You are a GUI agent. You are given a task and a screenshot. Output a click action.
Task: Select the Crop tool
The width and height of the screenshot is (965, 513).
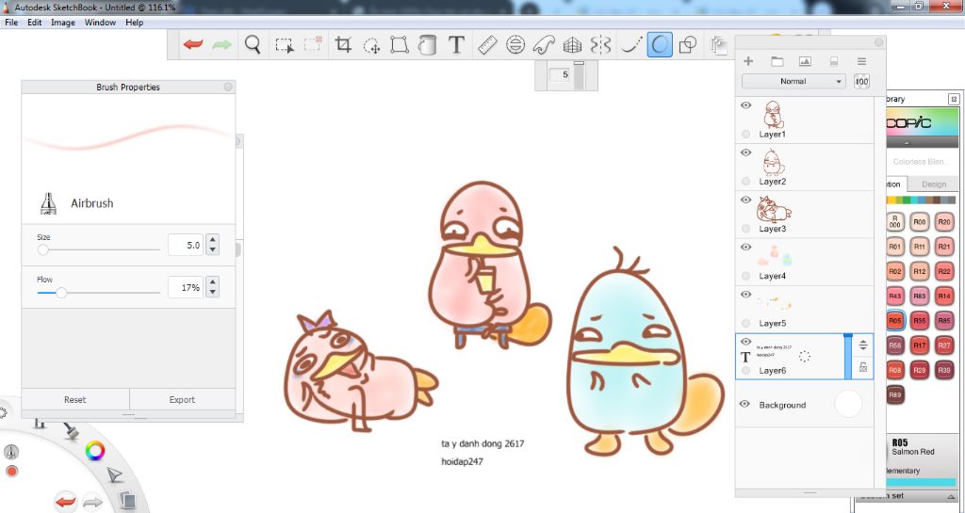(343, 45)
